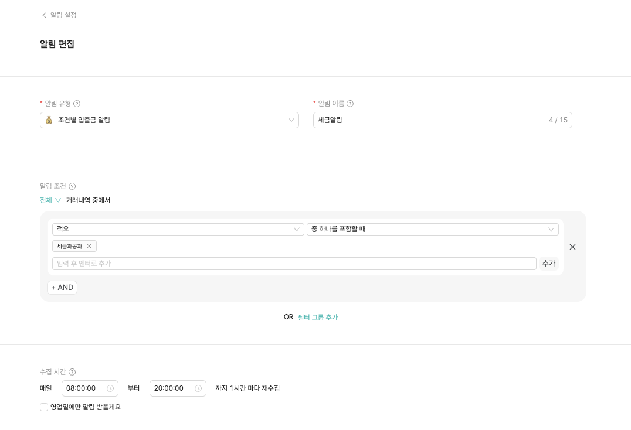Click help icon next to 알림 유형
This screenshot has height=430, width=631.
[77, 104]
